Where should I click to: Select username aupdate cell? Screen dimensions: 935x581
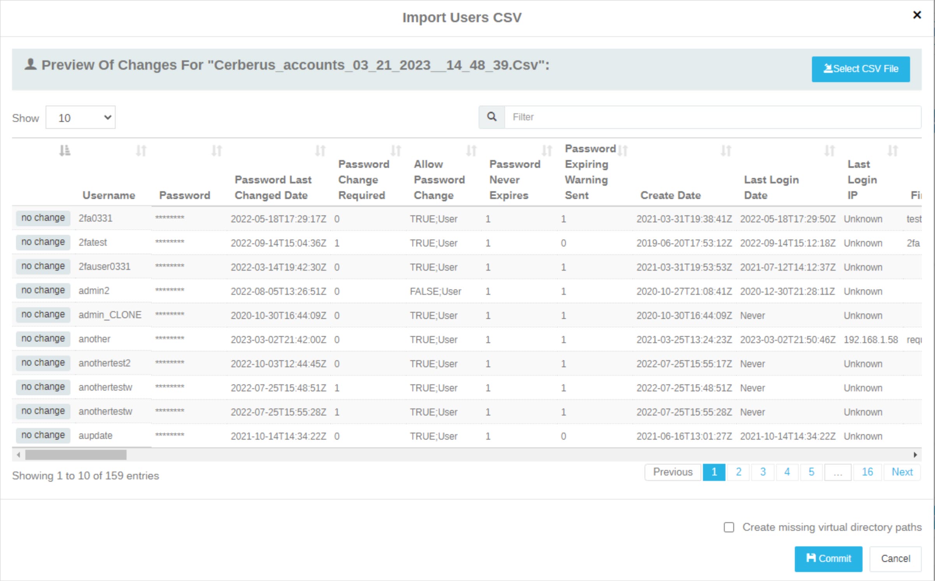pos(95,436)
